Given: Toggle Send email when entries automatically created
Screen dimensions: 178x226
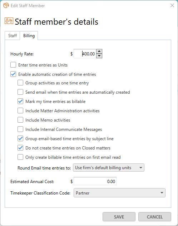Looking at the screenshot, I should (20, 92).
